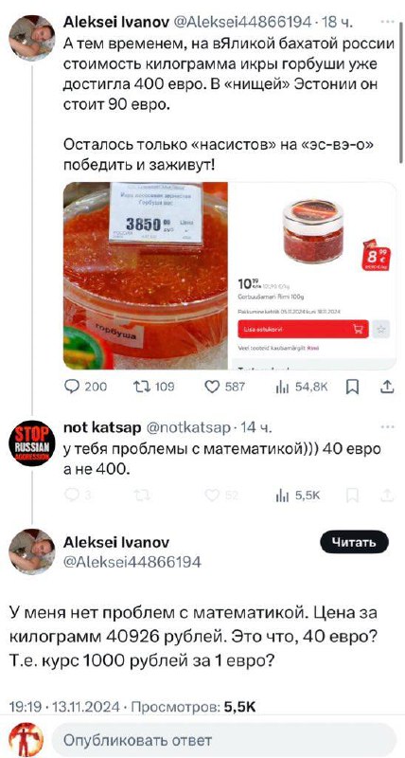Retweet the first tweet with 109 reposts
The image size is (405, 758).
coord(154,387)
